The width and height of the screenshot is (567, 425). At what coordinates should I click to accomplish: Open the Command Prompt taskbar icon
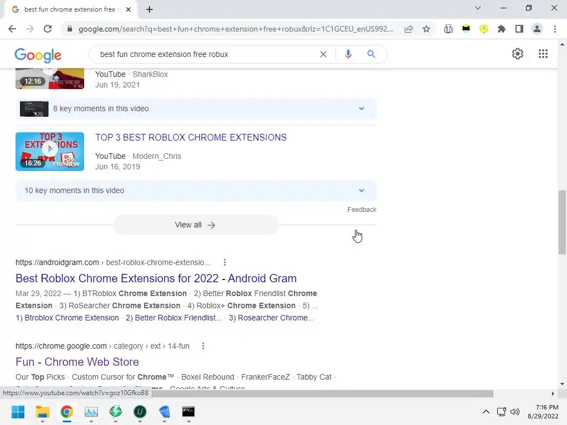188,412
